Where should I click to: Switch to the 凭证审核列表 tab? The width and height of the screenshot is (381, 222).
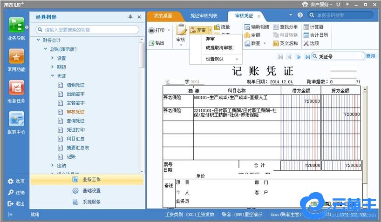click(x=203, y=16)
